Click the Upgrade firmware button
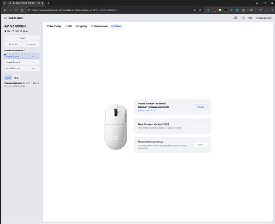 click(x=200, y=107)
